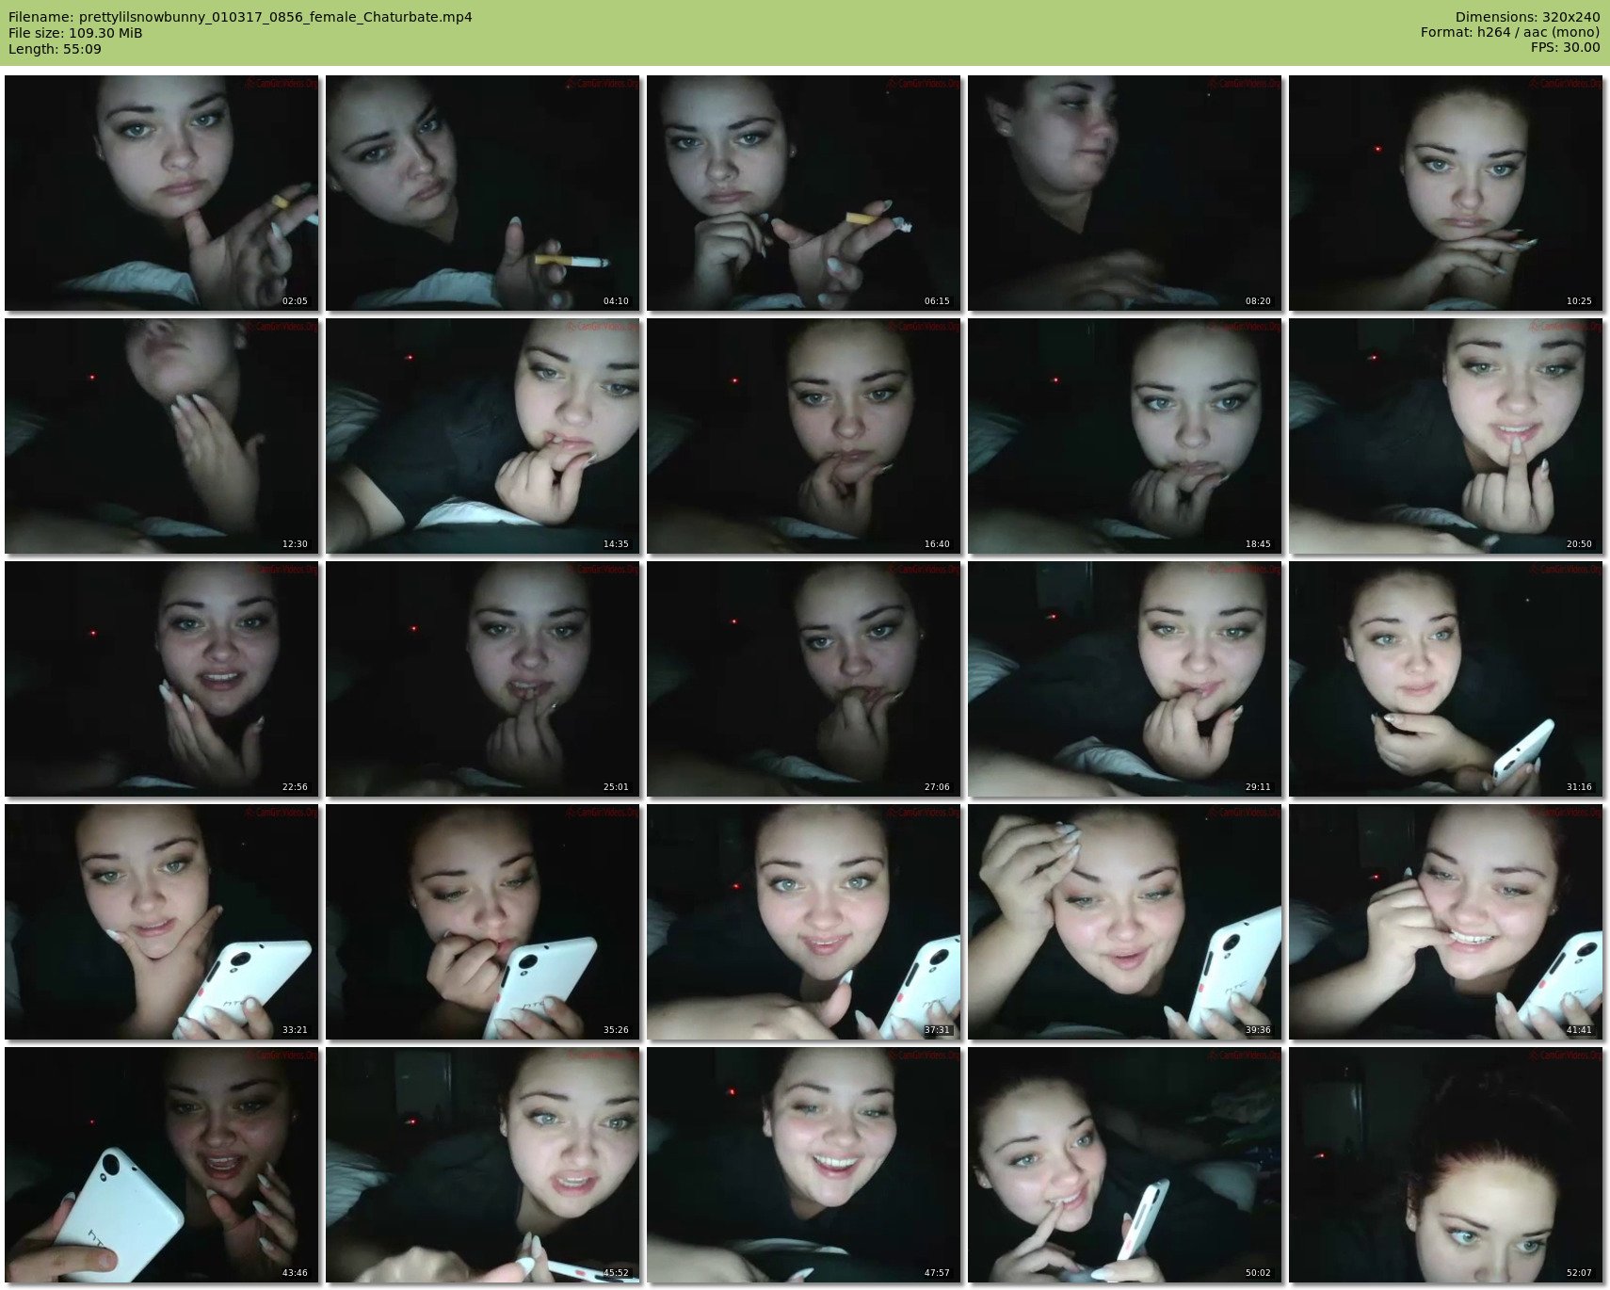Open the frame at 14:35
Image resolution: width=1610 pixels, height=1290 pixels.
click(482, 436)
